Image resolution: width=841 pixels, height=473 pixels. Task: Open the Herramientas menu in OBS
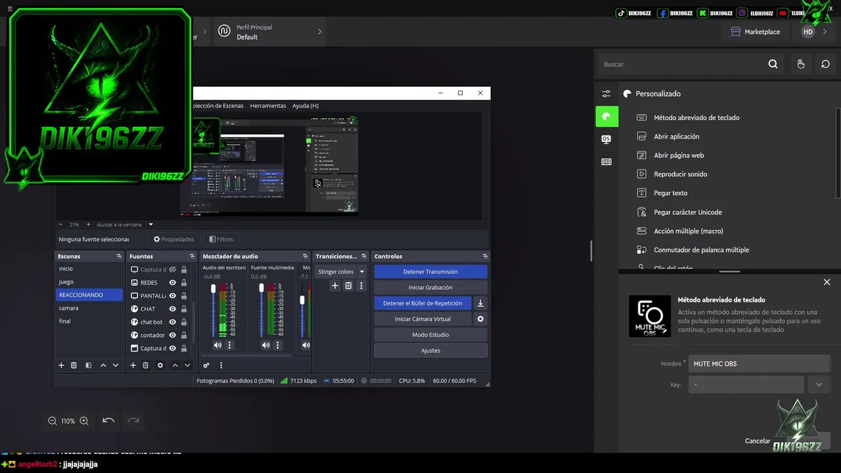[x=268, y=106]
